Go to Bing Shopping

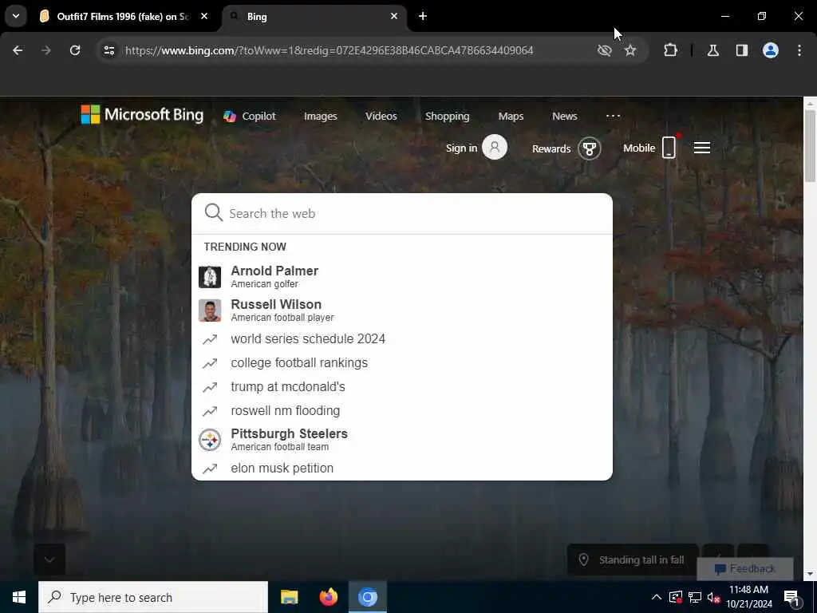[447, 117]
